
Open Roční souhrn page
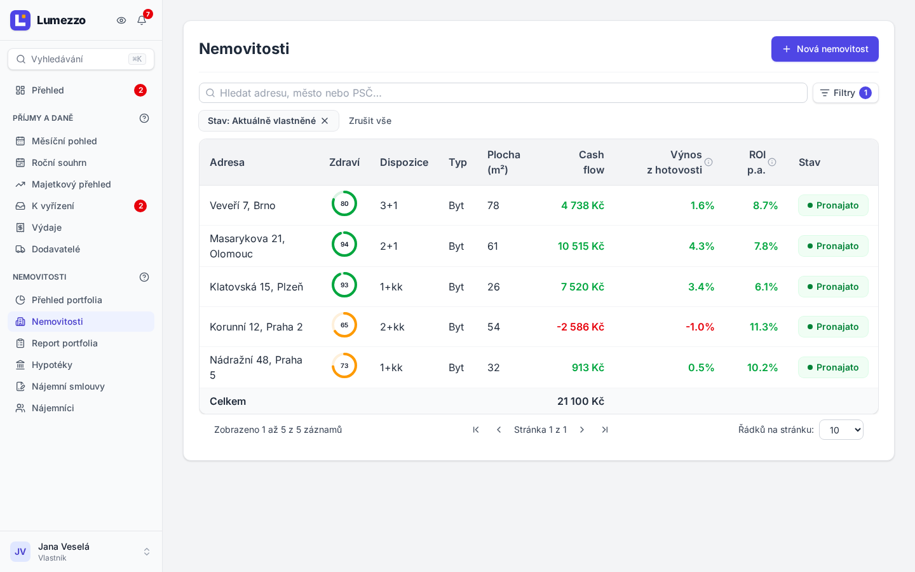click(x=81, y=163)
